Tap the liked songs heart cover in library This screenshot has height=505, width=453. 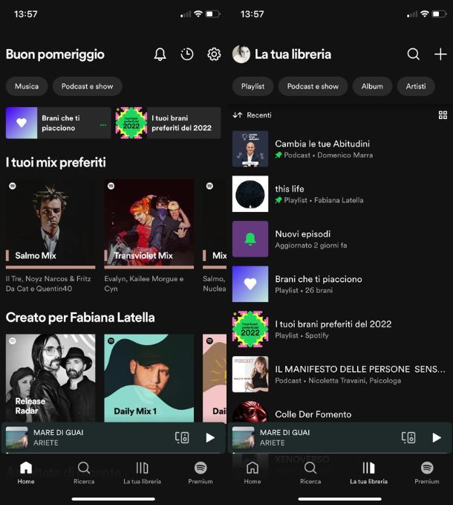coord(250,284)
